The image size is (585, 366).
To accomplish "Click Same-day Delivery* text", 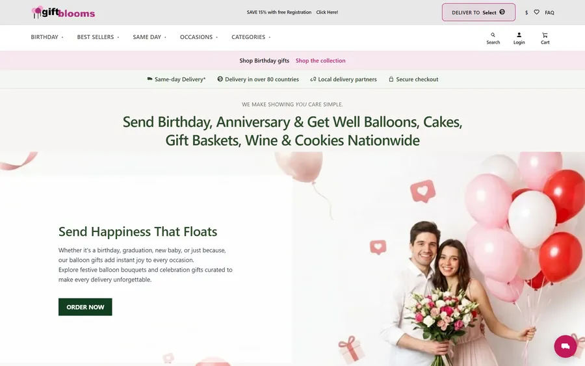I will [180, 79].
